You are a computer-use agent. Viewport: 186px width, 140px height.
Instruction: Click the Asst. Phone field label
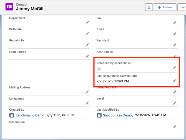point(105,52)
